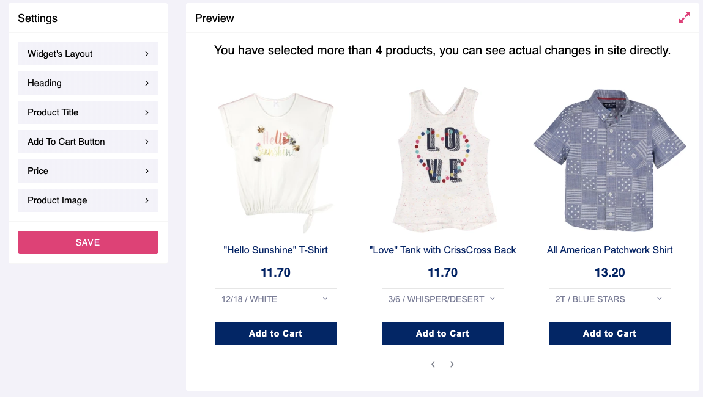Open the "Hello Sunshine" T-Shirt title link

pyautogui.click(x=276, y=250)
